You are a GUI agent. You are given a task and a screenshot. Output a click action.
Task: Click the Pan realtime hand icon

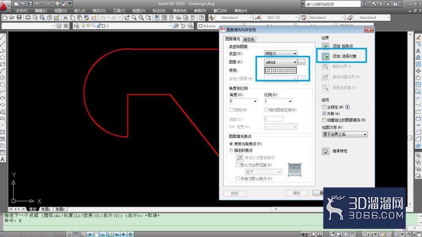(x=127, y=17)
